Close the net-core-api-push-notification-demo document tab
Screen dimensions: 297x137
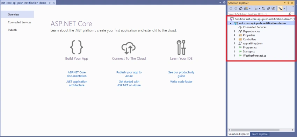coord(53,3)
